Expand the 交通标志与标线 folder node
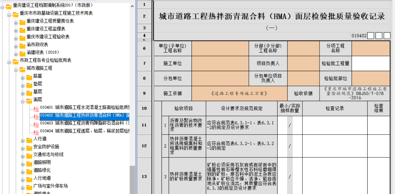395x194 pixels. 23,156
